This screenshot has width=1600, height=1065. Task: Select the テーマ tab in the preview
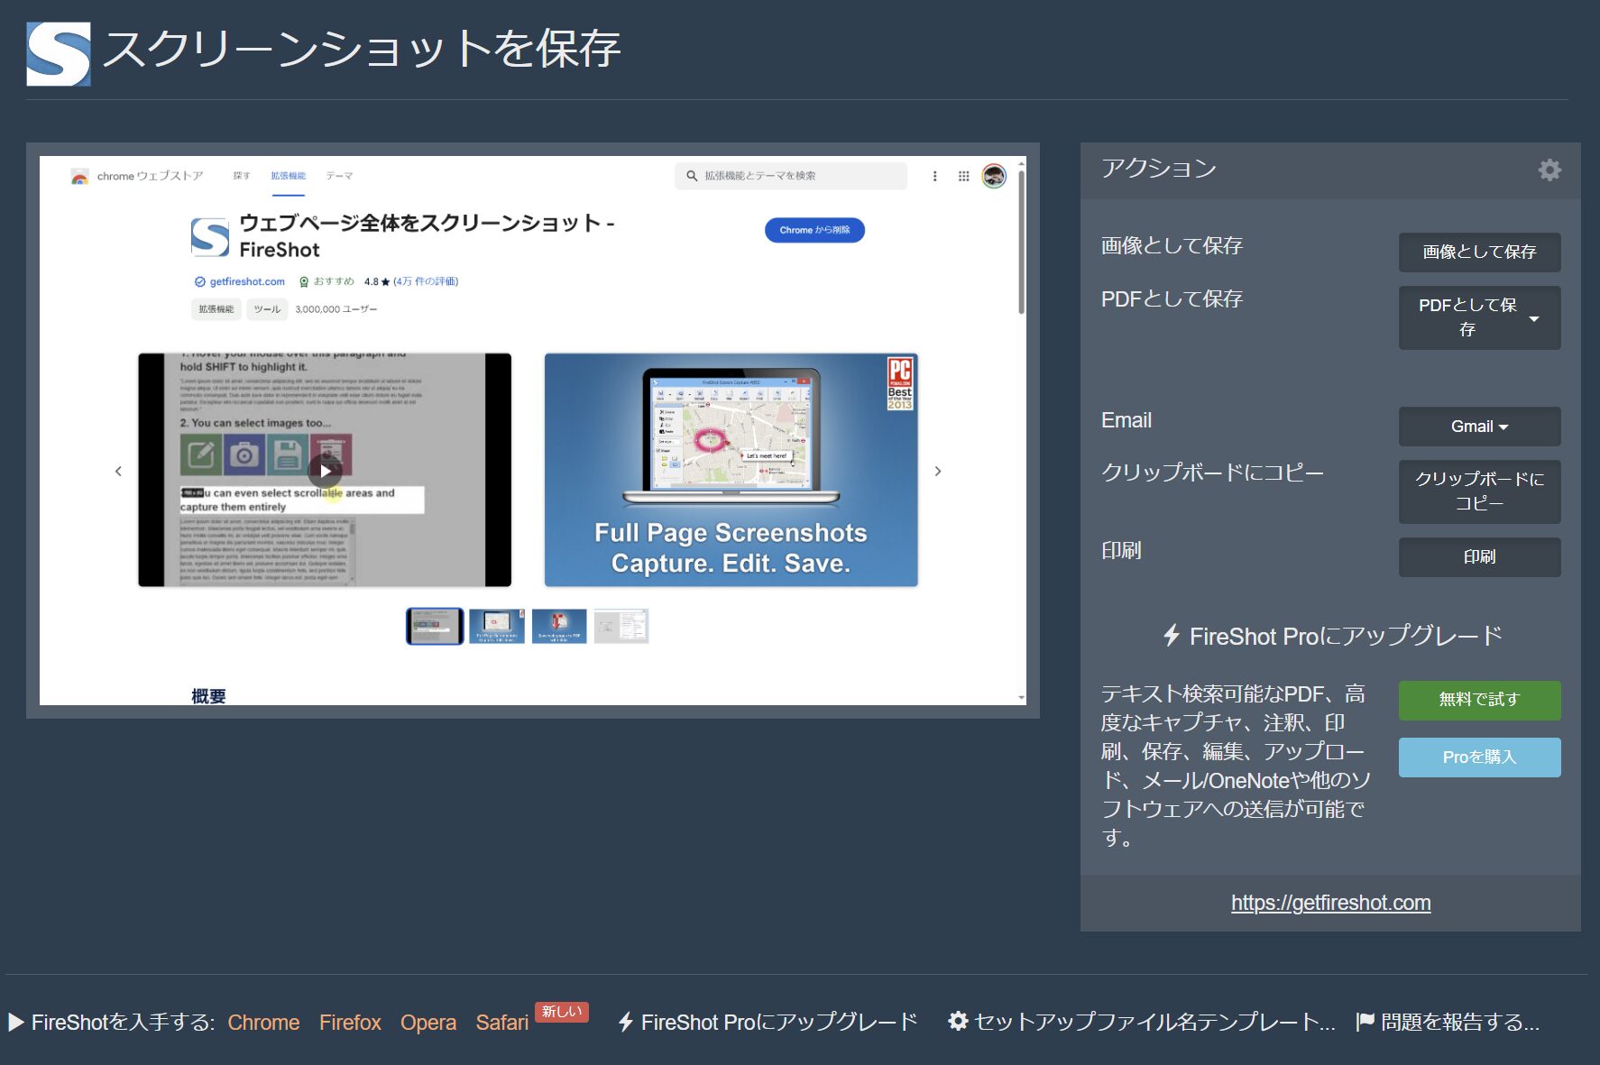coord(339,176)
